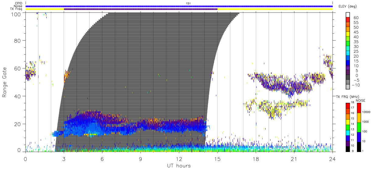The height and width of the screenshot is (172, 374).
Task: Click the right yellow segment of TX Freq bar
Action: pyautogui.click(x=275, y=9)
